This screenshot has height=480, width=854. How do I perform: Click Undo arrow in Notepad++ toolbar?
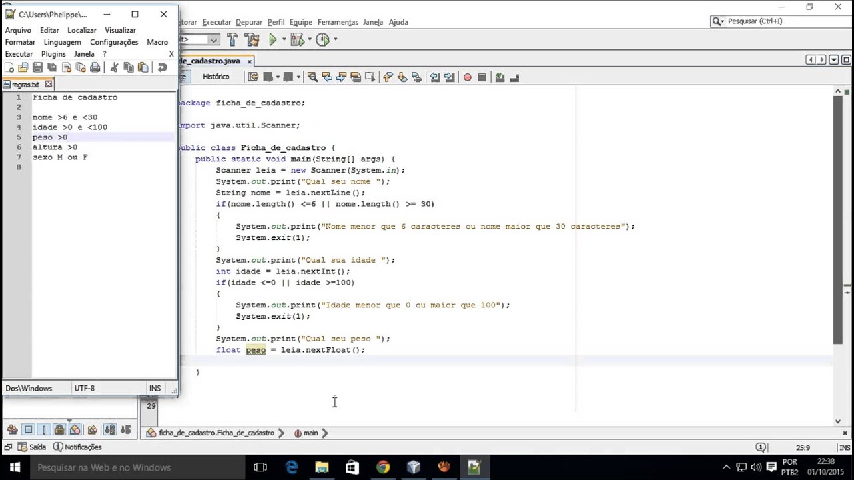click(x=162, y=67)
